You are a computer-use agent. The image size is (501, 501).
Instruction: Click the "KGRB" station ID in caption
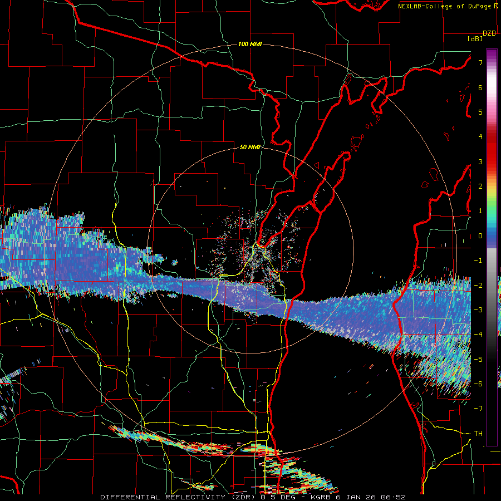point(322,497)
